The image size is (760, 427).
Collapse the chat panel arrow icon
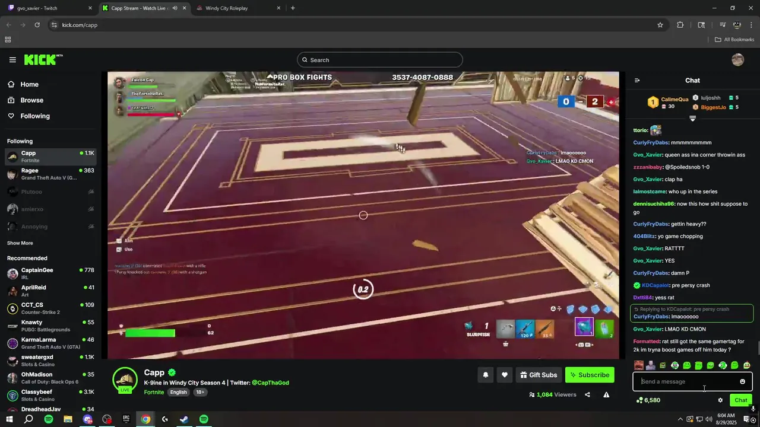[637, 81]
